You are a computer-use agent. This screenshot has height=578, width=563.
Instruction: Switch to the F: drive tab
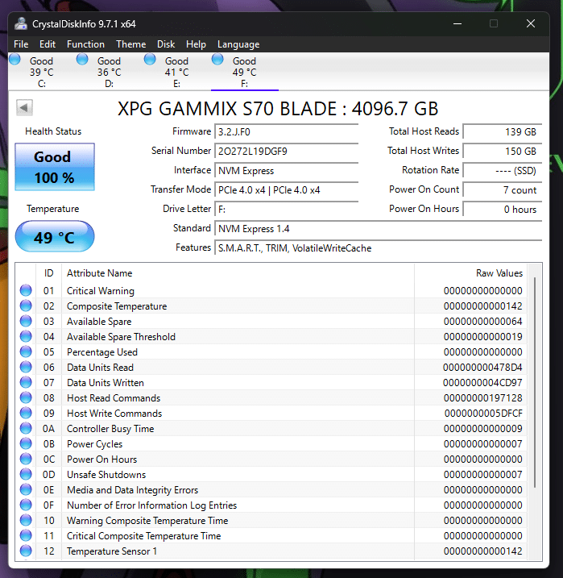[244, 73]
